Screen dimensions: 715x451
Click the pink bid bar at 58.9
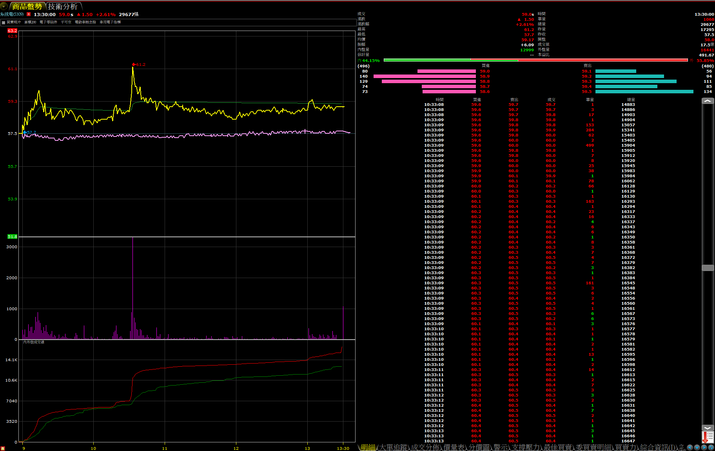(425, 76)
